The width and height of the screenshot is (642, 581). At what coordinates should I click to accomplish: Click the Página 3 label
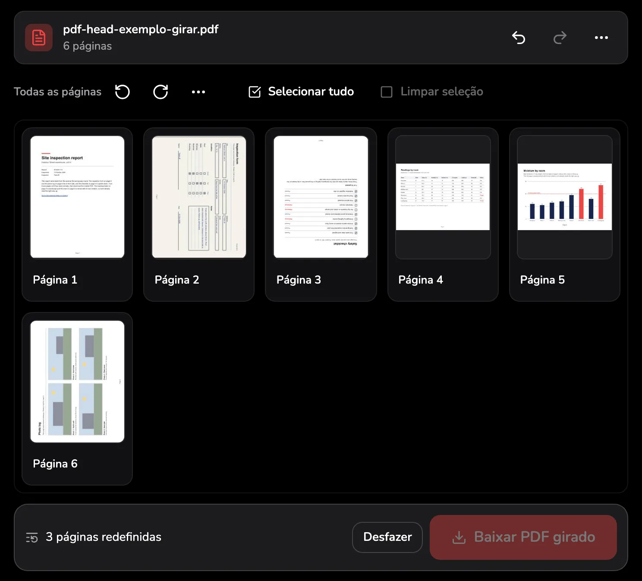click(299, 280)
